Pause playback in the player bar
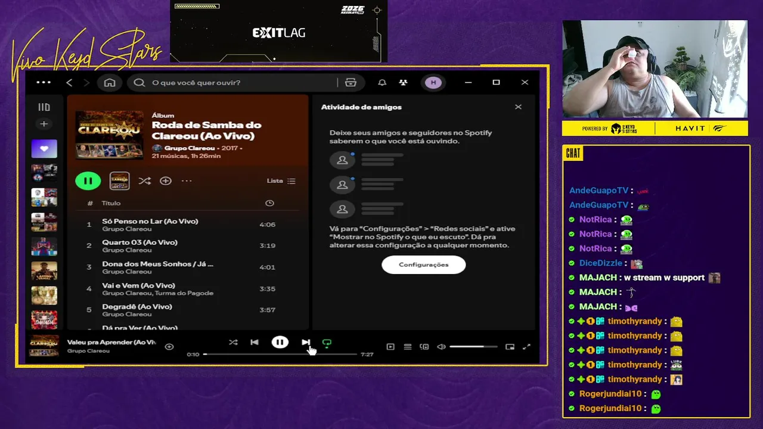Image resolution: width=763 pixels, height=429 pixels. click(x=280, y=342)
